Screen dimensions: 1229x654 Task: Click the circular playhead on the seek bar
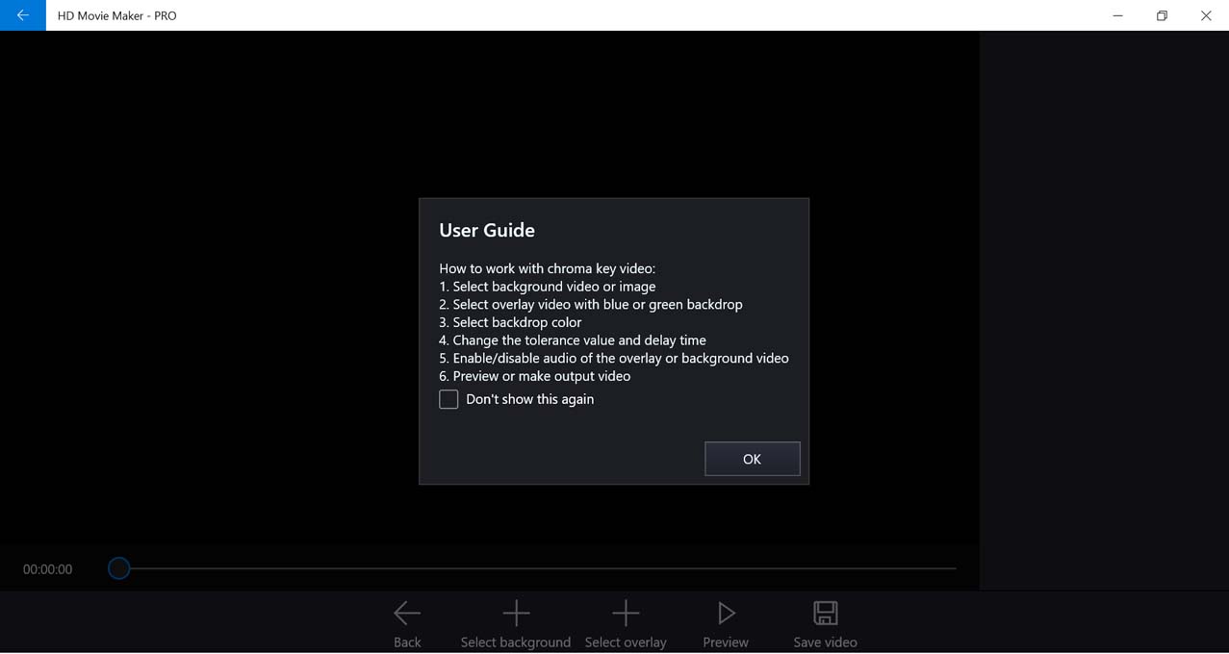(x=118, y=568)
